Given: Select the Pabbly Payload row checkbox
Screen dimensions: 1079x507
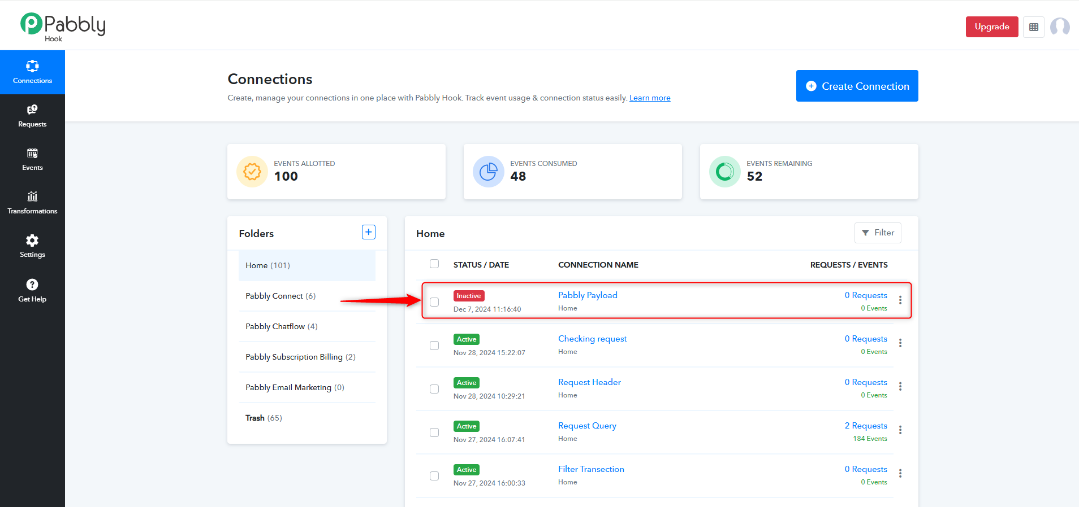Looking at the screenshot, I should [434, 302].
